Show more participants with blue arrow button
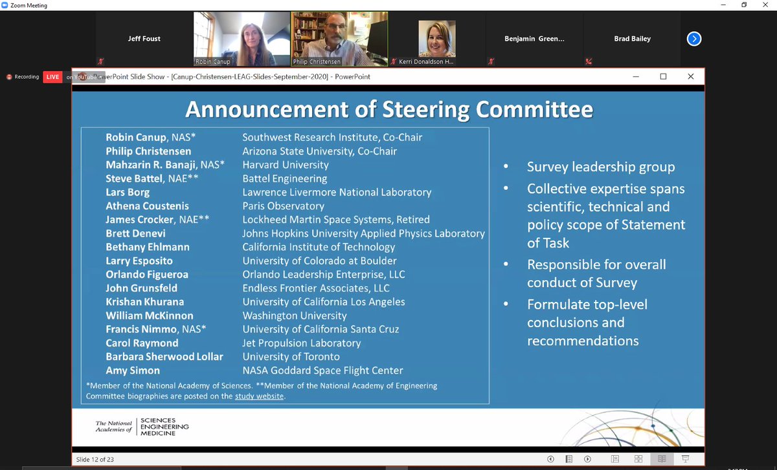 click(693, 39)
